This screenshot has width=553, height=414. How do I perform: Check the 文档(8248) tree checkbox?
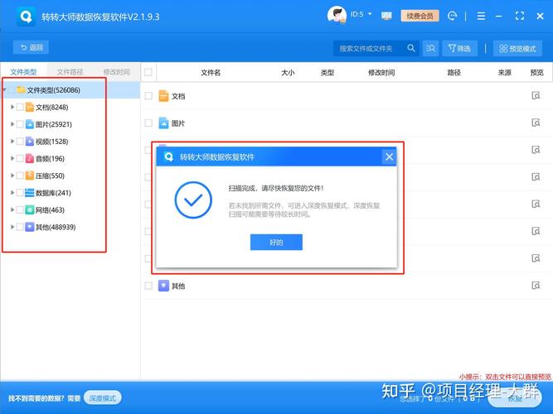coord(20,107)
